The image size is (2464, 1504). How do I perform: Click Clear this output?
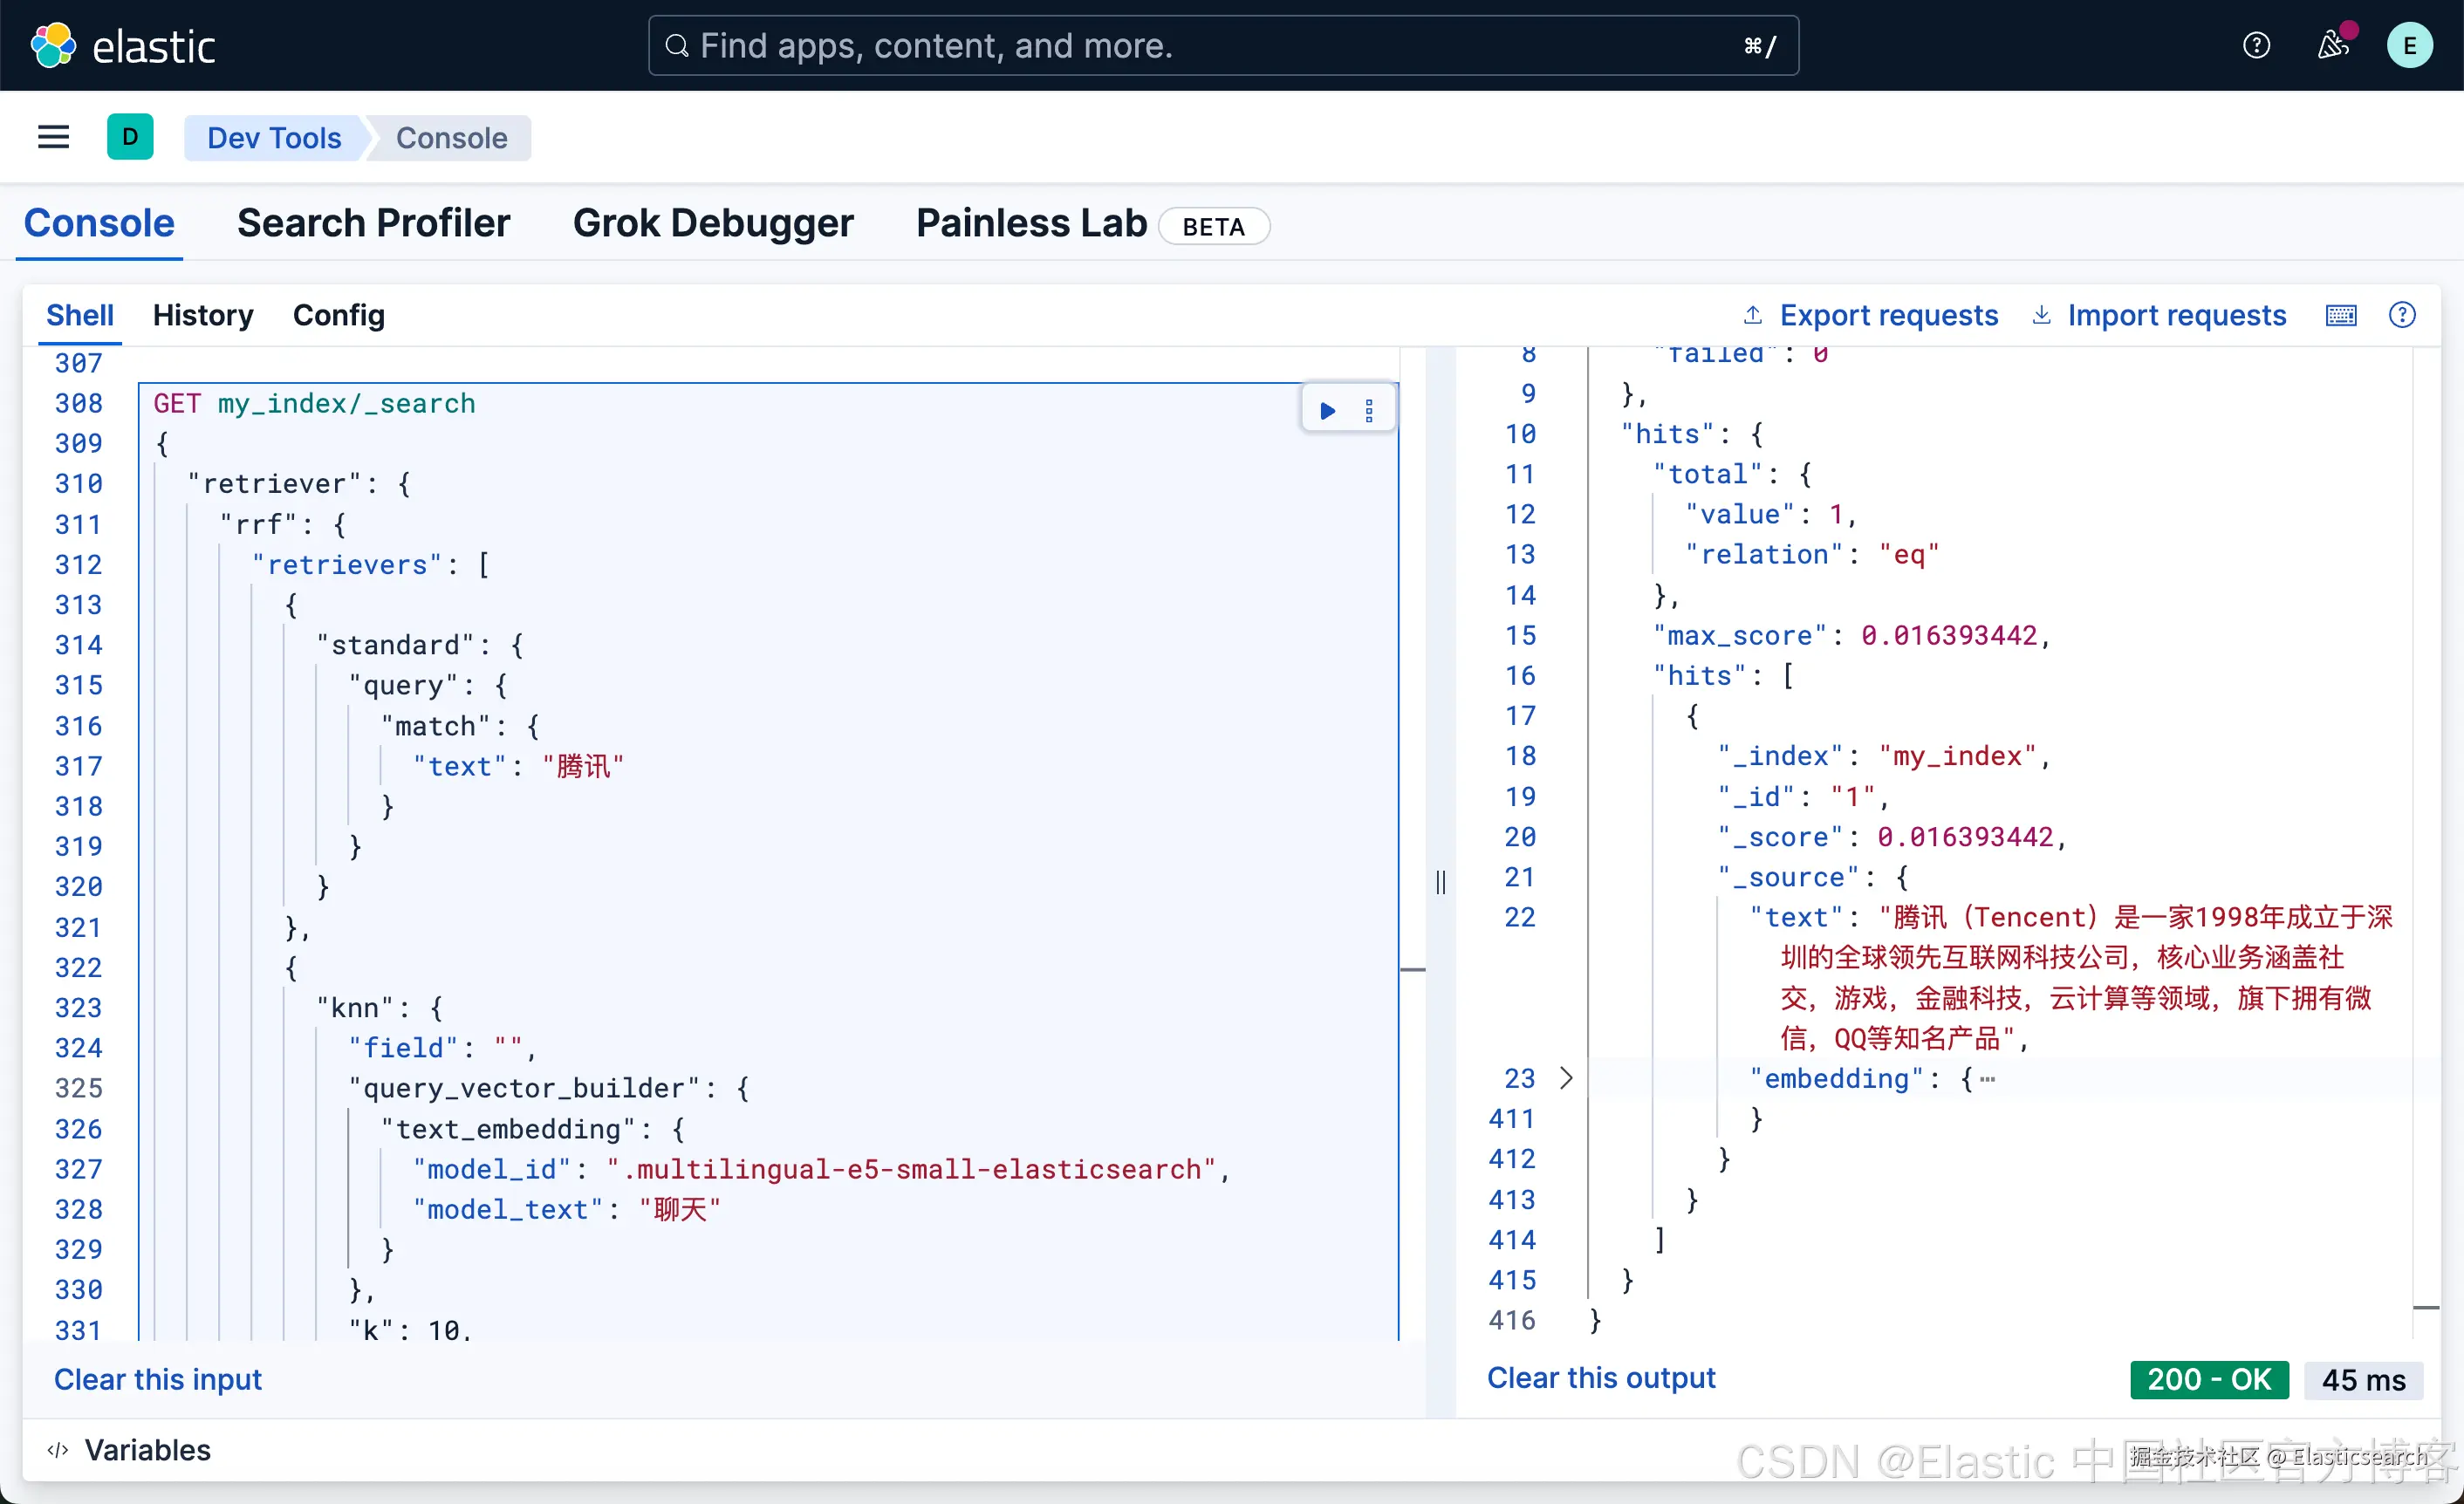coord(1600,1378)
